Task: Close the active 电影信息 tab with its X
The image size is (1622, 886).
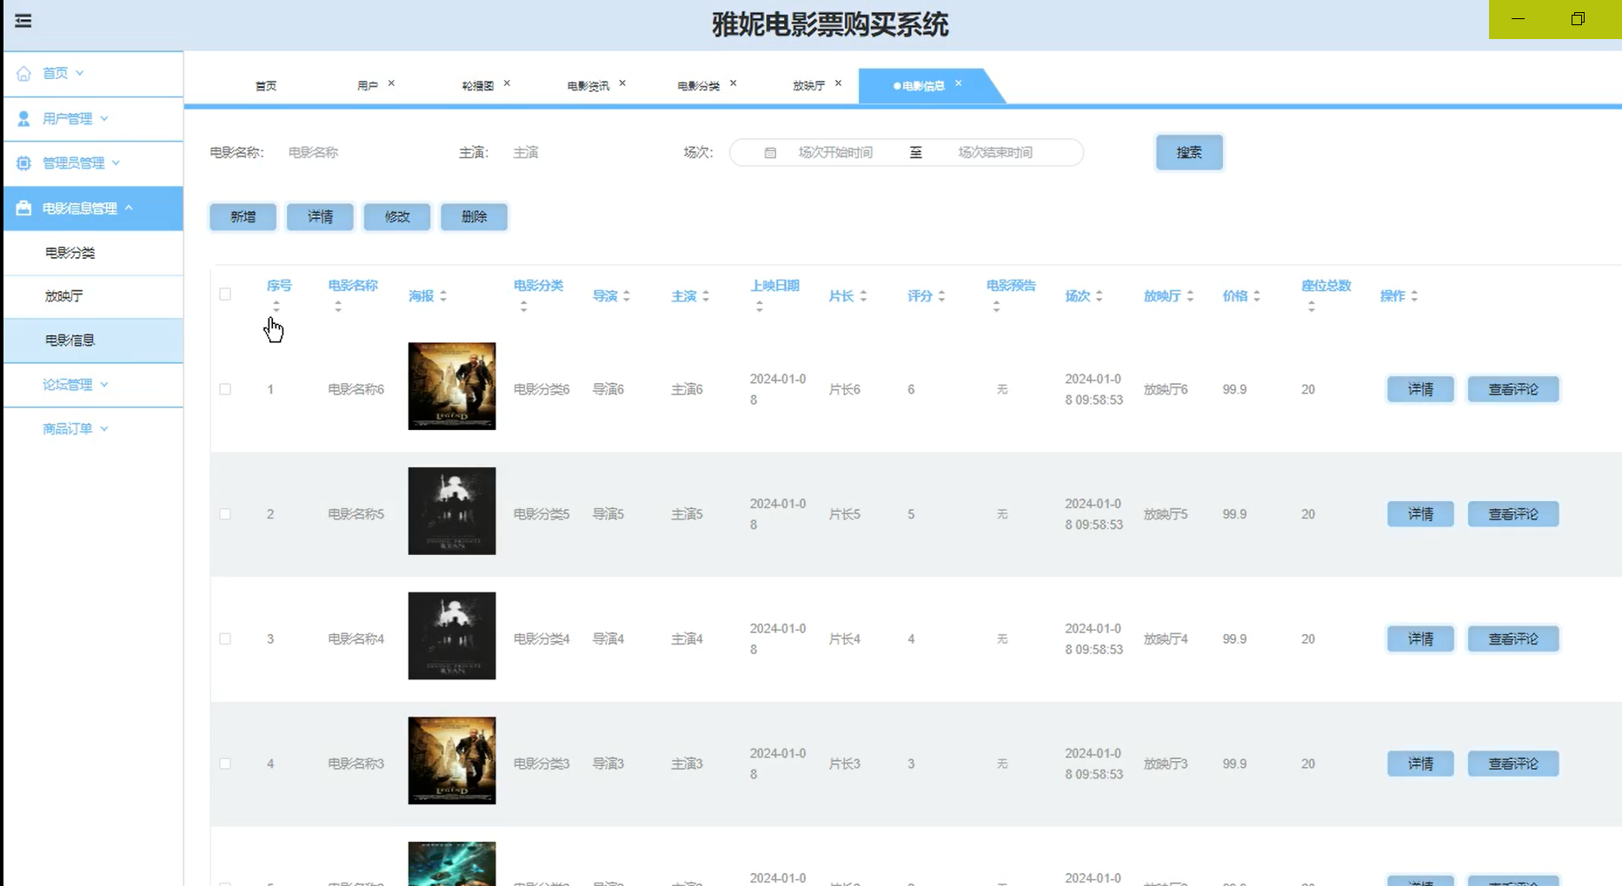Action: point(959,83)
